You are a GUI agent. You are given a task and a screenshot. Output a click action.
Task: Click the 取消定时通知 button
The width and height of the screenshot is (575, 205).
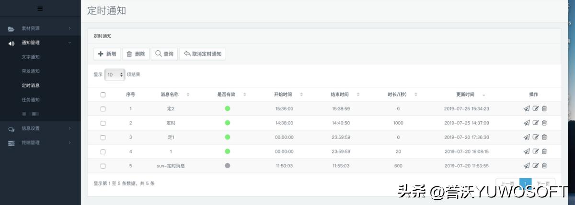(x=203, y=54)
